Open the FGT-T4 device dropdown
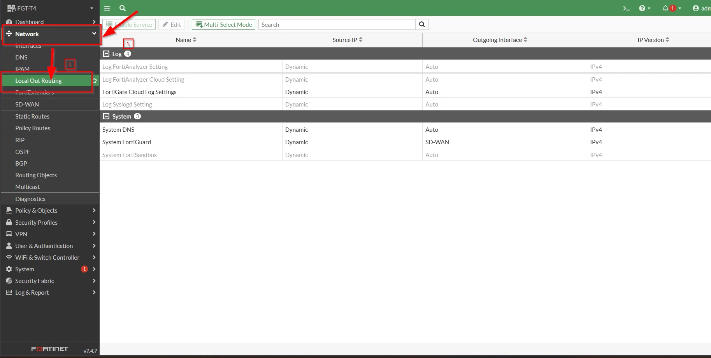 pyautogui.click(x=50, y=8)
